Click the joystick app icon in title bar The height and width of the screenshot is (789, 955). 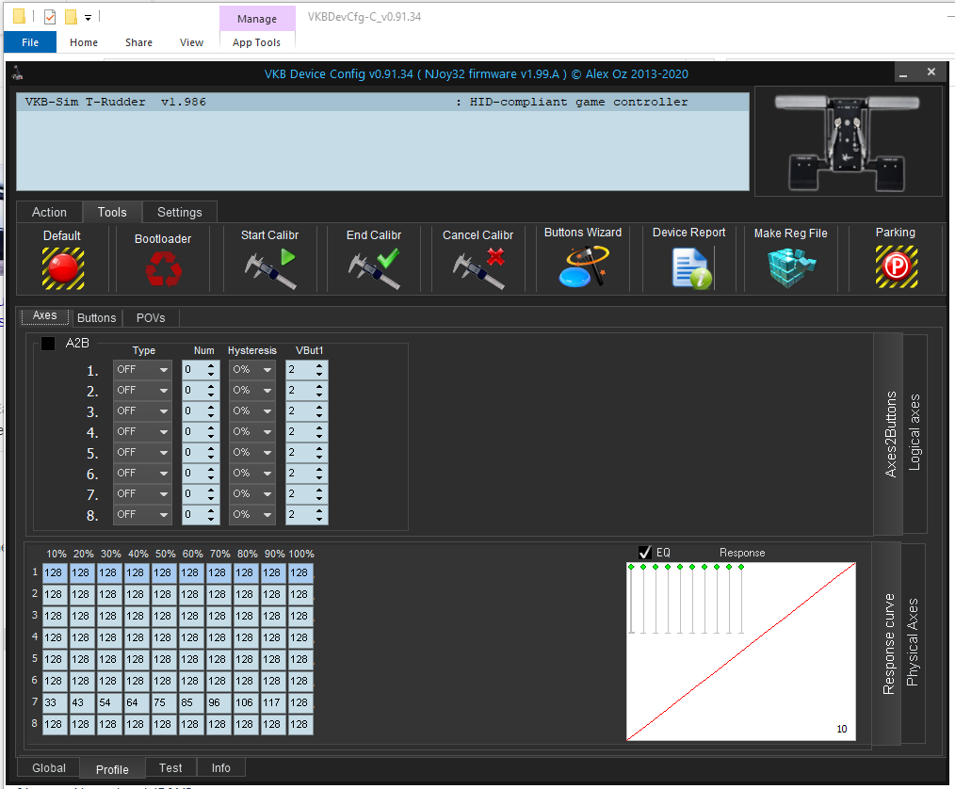point(18,73)
